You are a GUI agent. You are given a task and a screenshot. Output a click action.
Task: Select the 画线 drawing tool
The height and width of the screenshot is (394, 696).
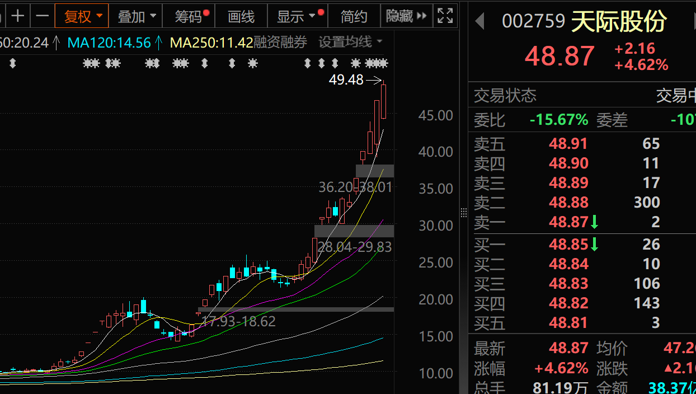[x=241, y=16]
